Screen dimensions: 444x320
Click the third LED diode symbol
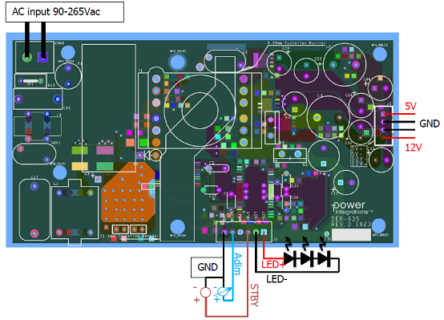click(323, 258)
